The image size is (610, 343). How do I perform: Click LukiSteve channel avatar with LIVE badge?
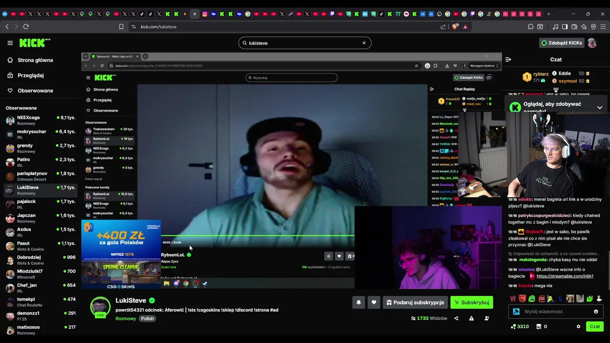[101, 307]
